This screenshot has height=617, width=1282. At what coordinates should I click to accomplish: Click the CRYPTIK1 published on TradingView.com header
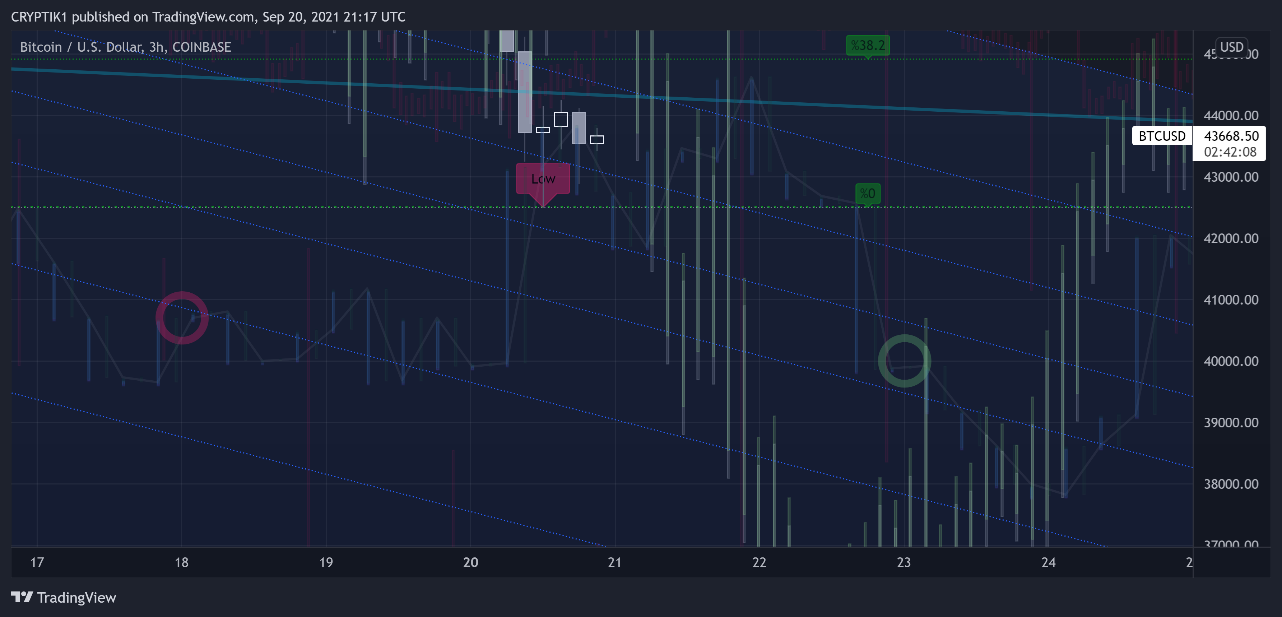pos(208,17)
